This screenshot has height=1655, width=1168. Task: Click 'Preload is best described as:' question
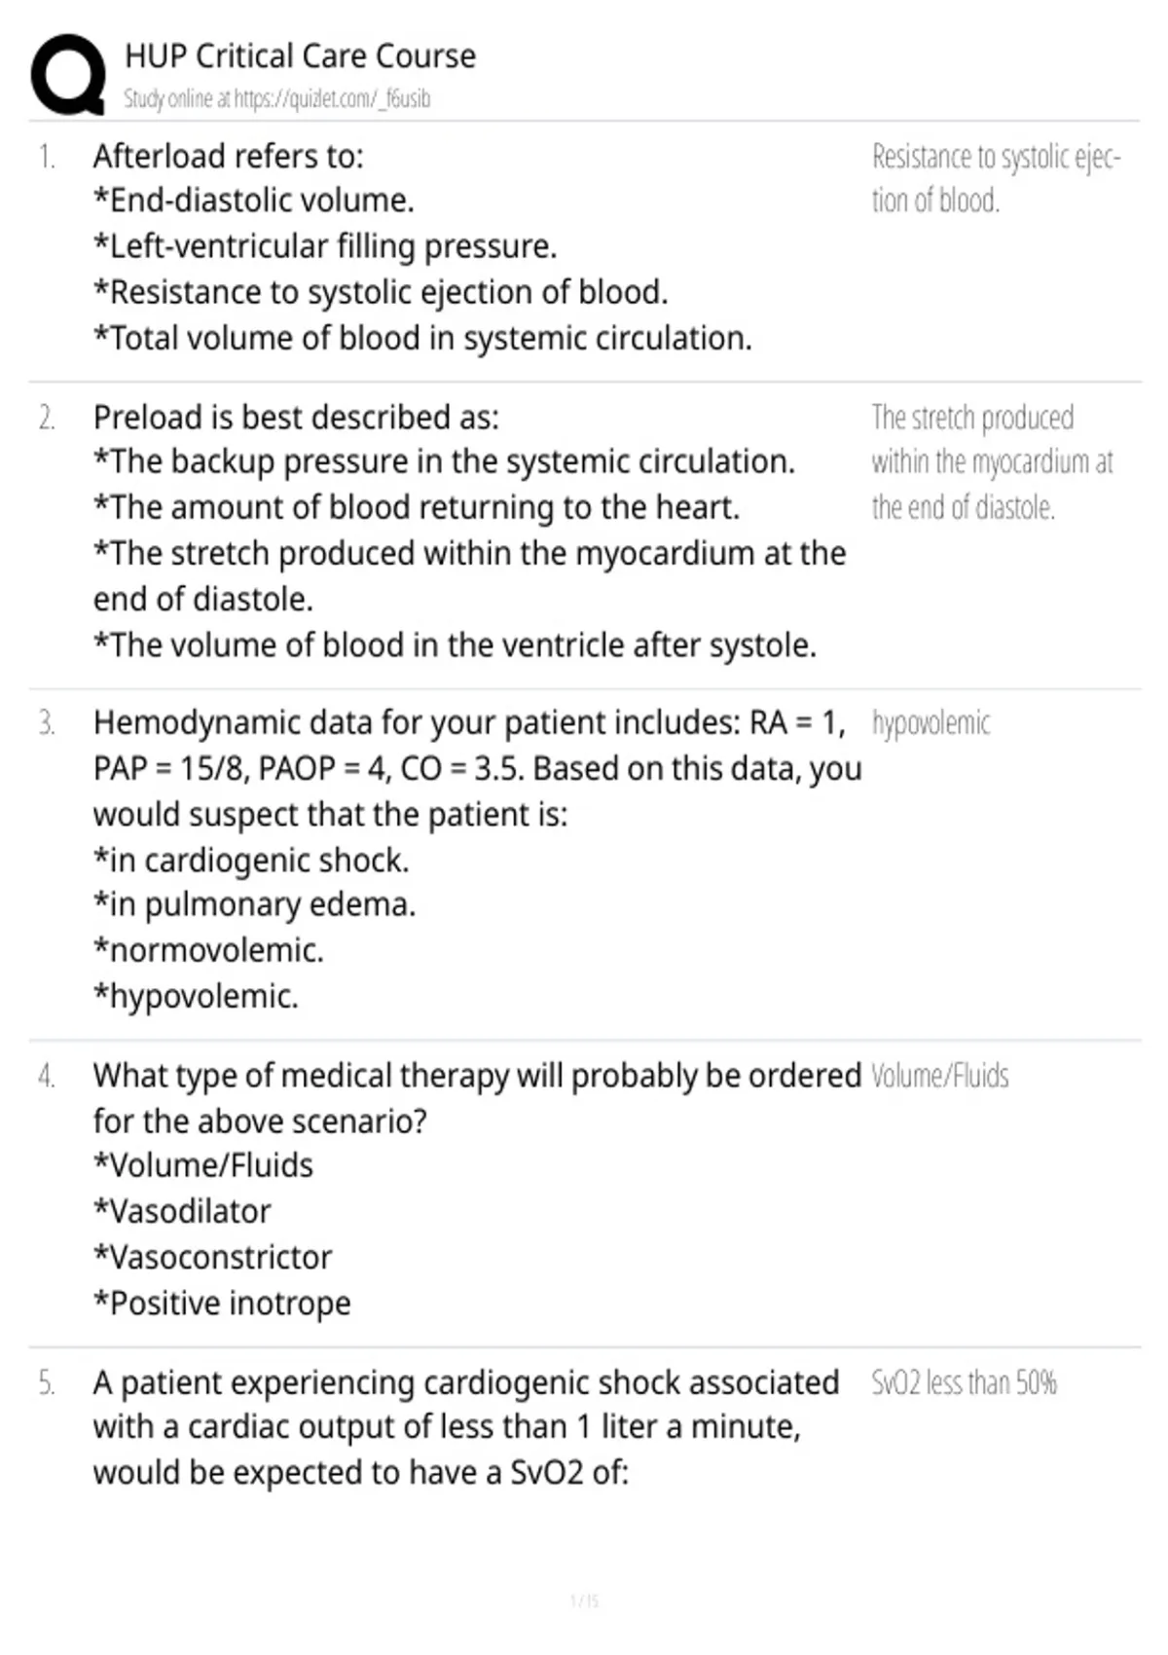(296, 418)
